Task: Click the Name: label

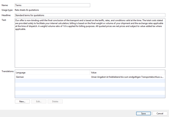Action: (5, 5)
